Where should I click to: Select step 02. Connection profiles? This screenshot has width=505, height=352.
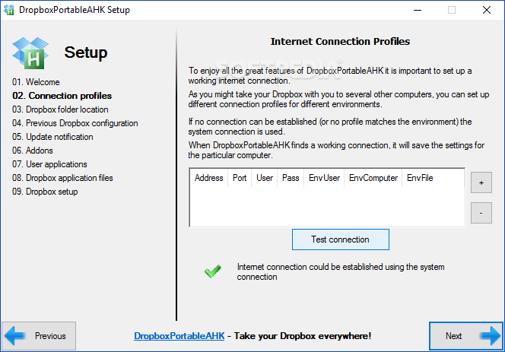62,96
